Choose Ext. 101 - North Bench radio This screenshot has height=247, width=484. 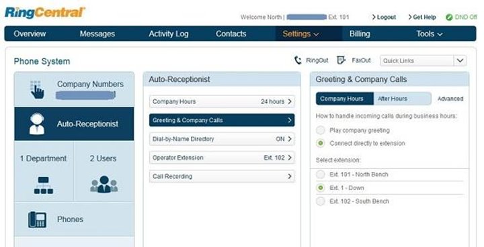(321, 175)
